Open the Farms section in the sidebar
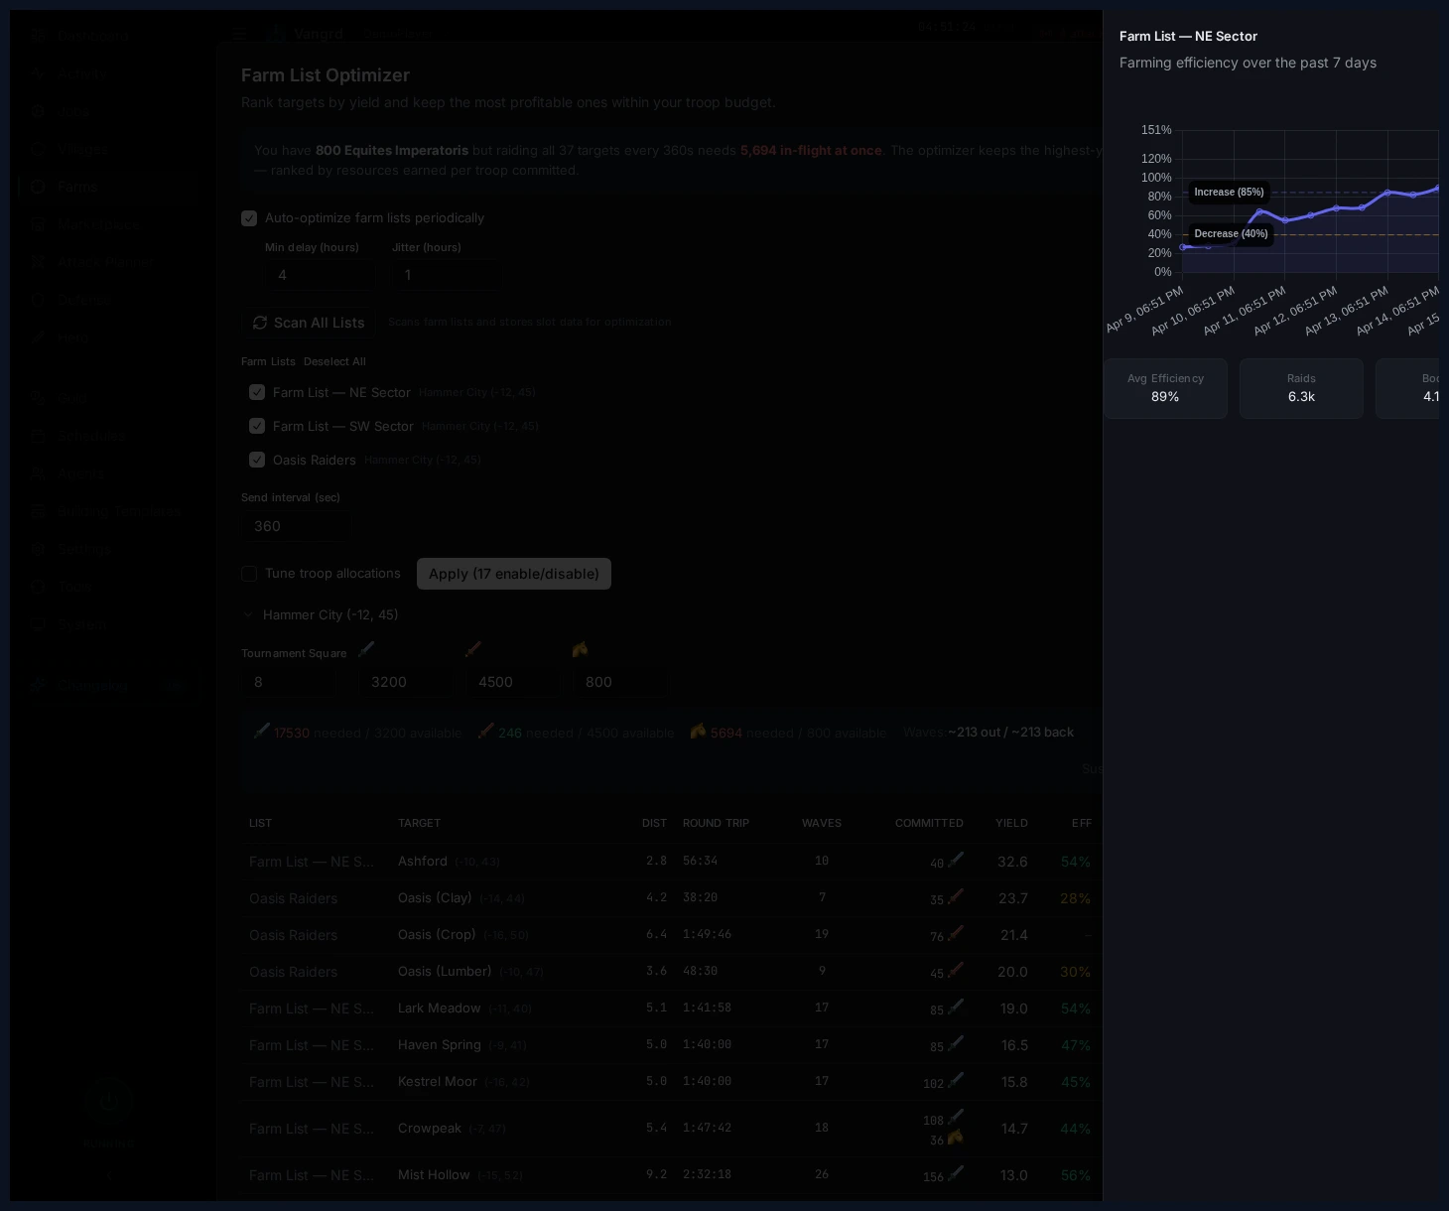Image resolution: width=1449 pixels, height=1211 pixels. 74,186
